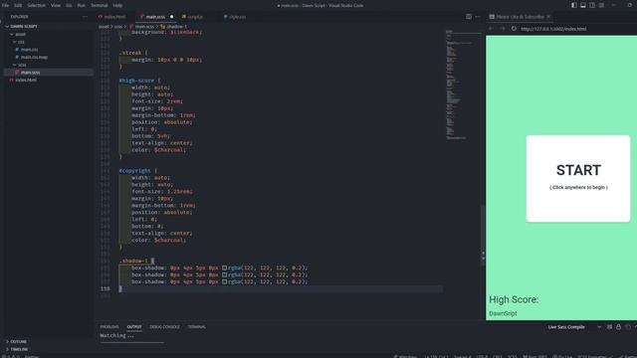Toggle the output scroll lock icon
Screen dimensions: 637x358
click(x=618, y=327)
